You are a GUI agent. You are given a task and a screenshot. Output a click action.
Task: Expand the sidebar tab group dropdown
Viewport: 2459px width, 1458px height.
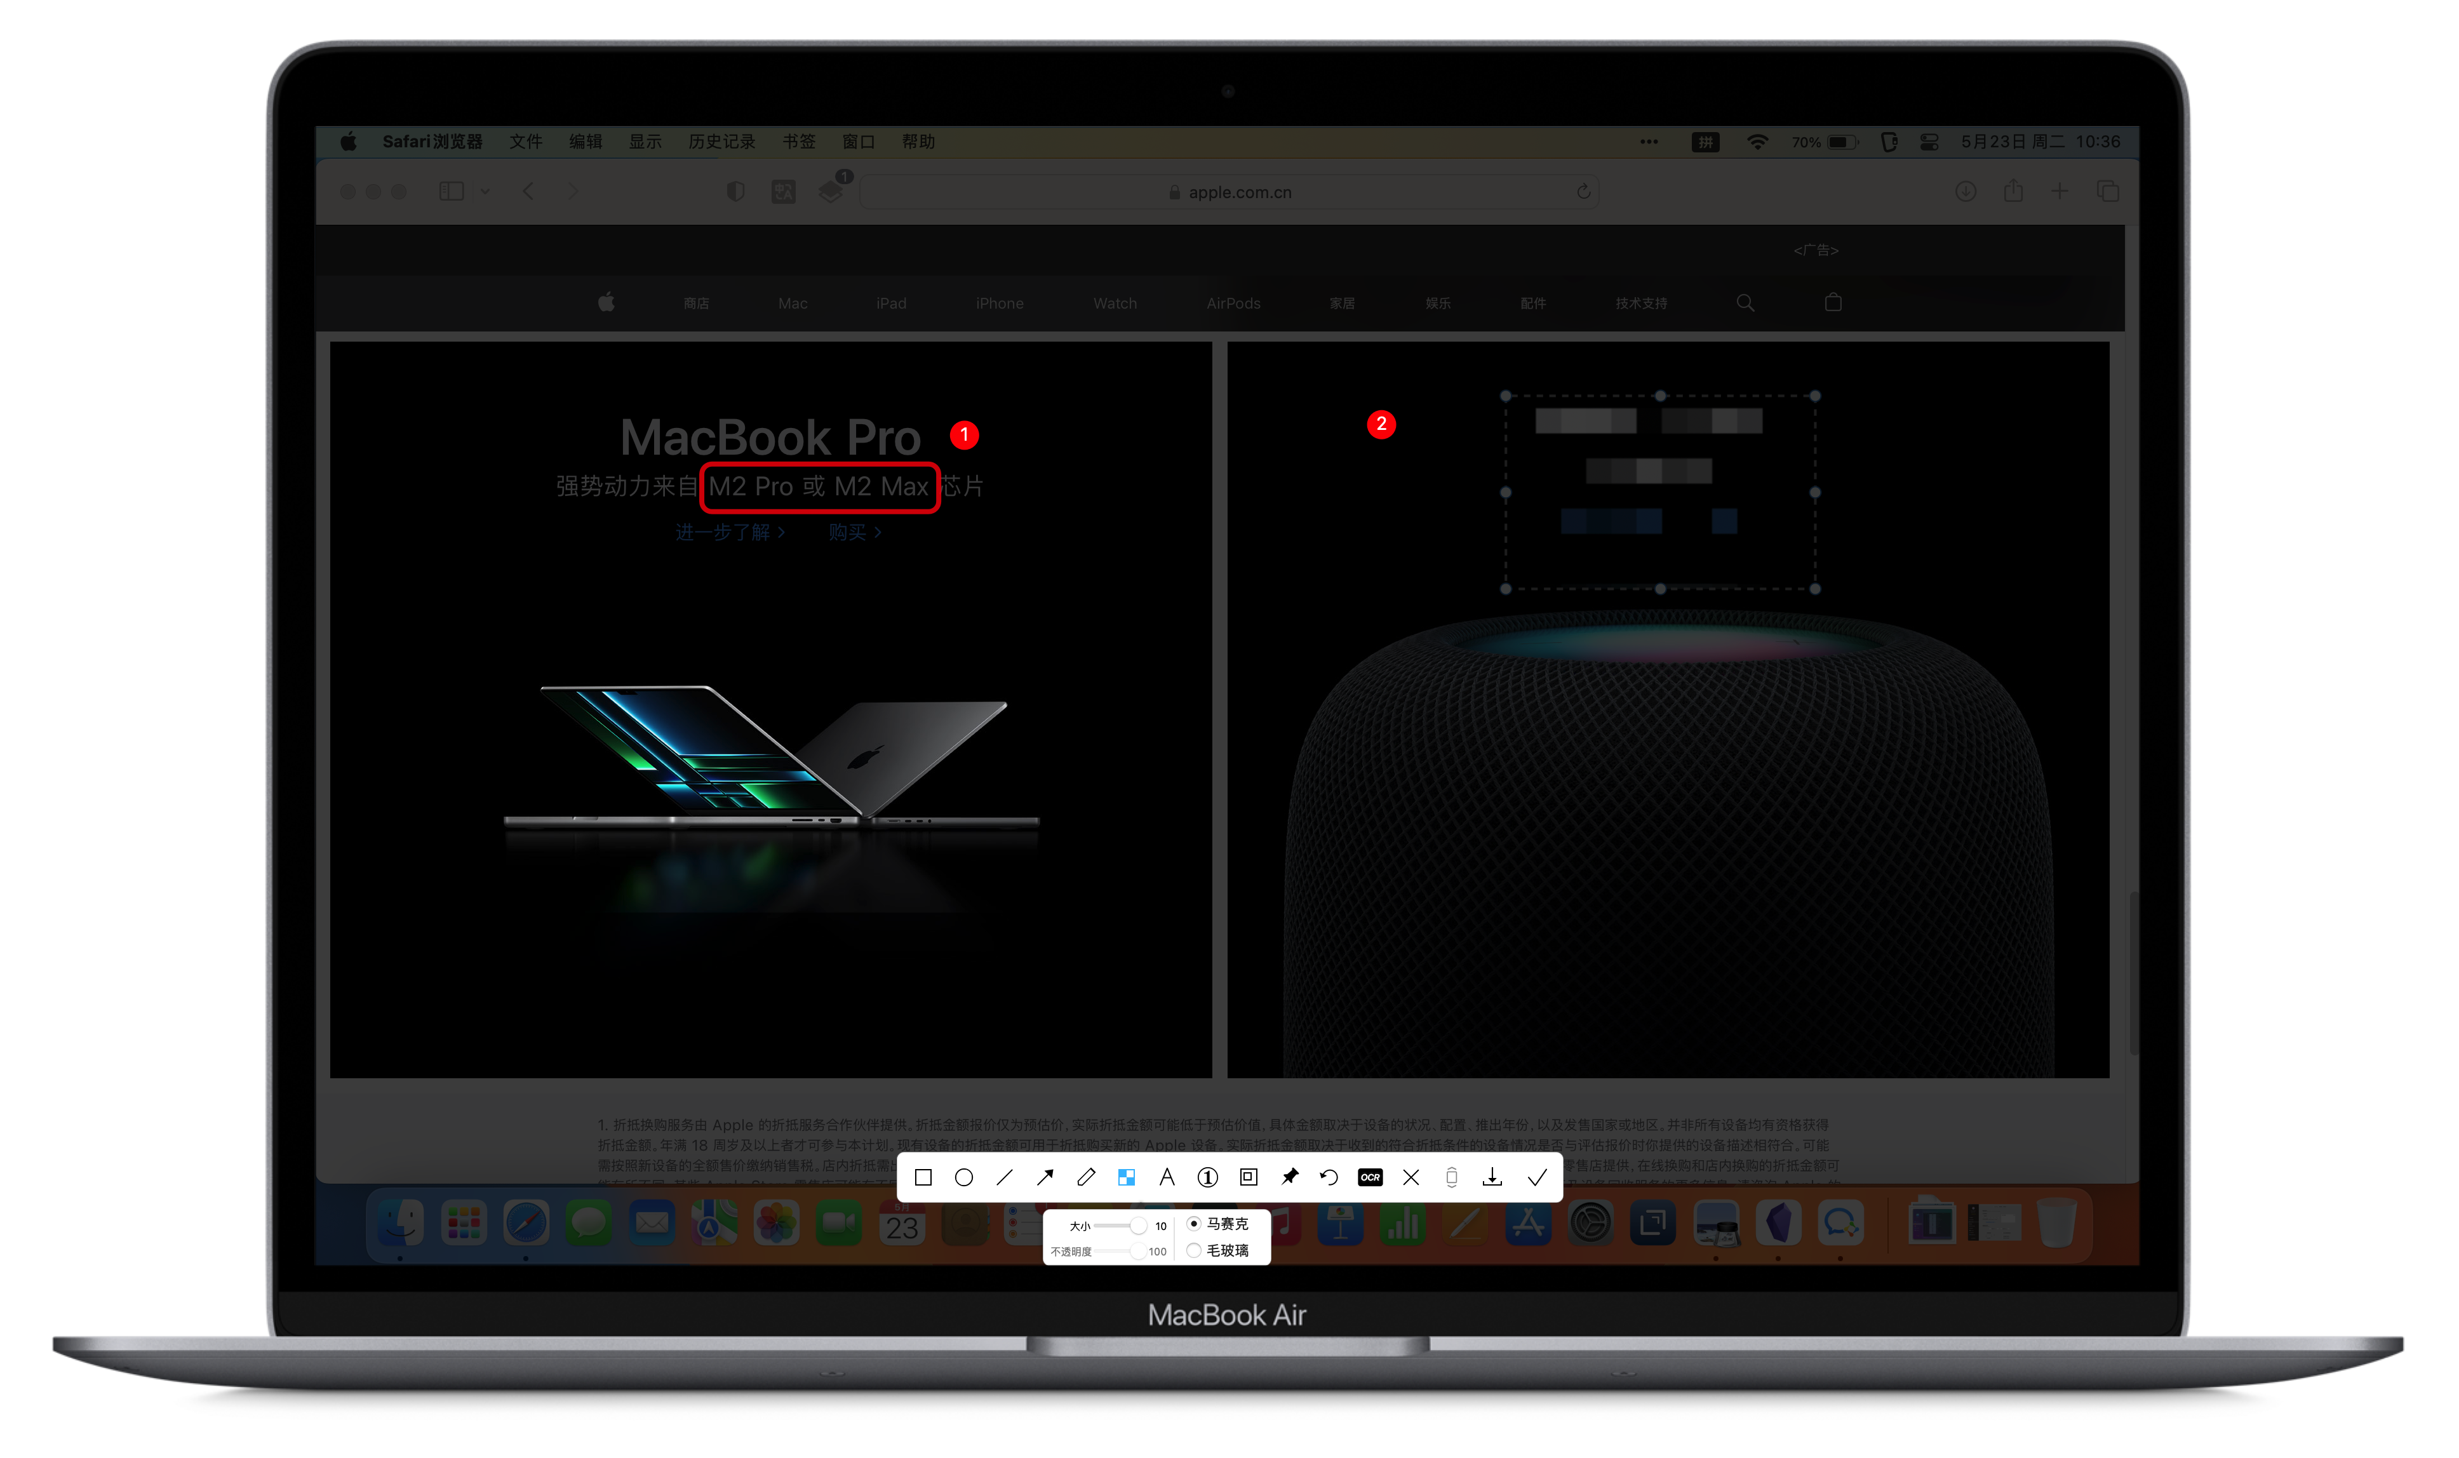tap(485, 192)
